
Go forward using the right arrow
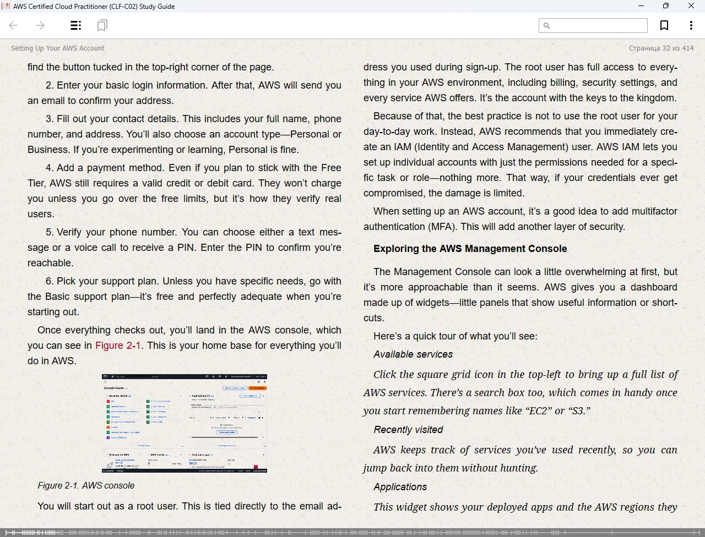coord(40,25)
